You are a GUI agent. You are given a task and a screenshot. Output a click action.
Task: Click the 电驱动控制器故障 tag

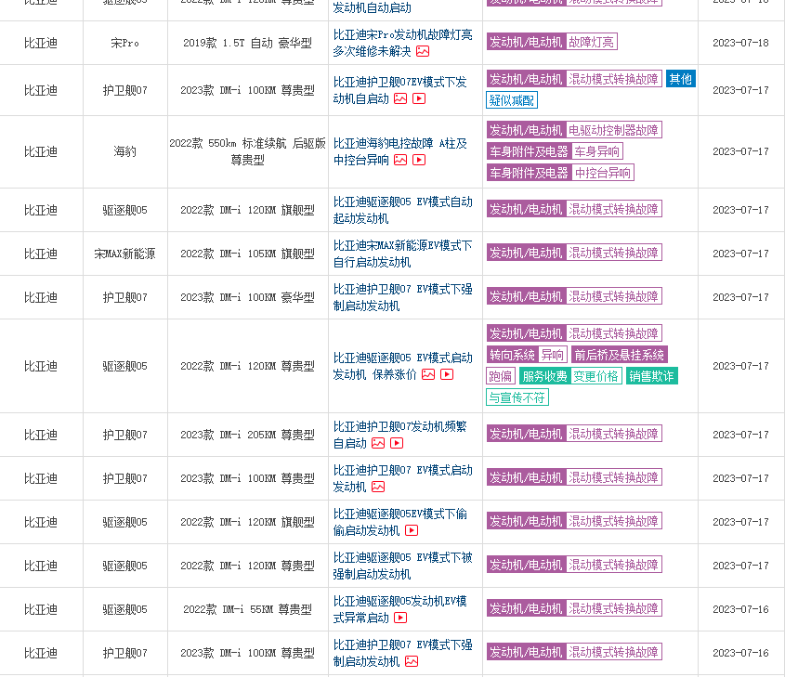[614, 130]
